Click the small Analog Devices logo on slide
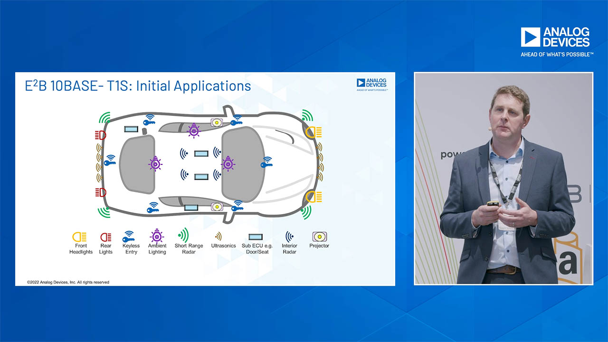 pos(372,84)
